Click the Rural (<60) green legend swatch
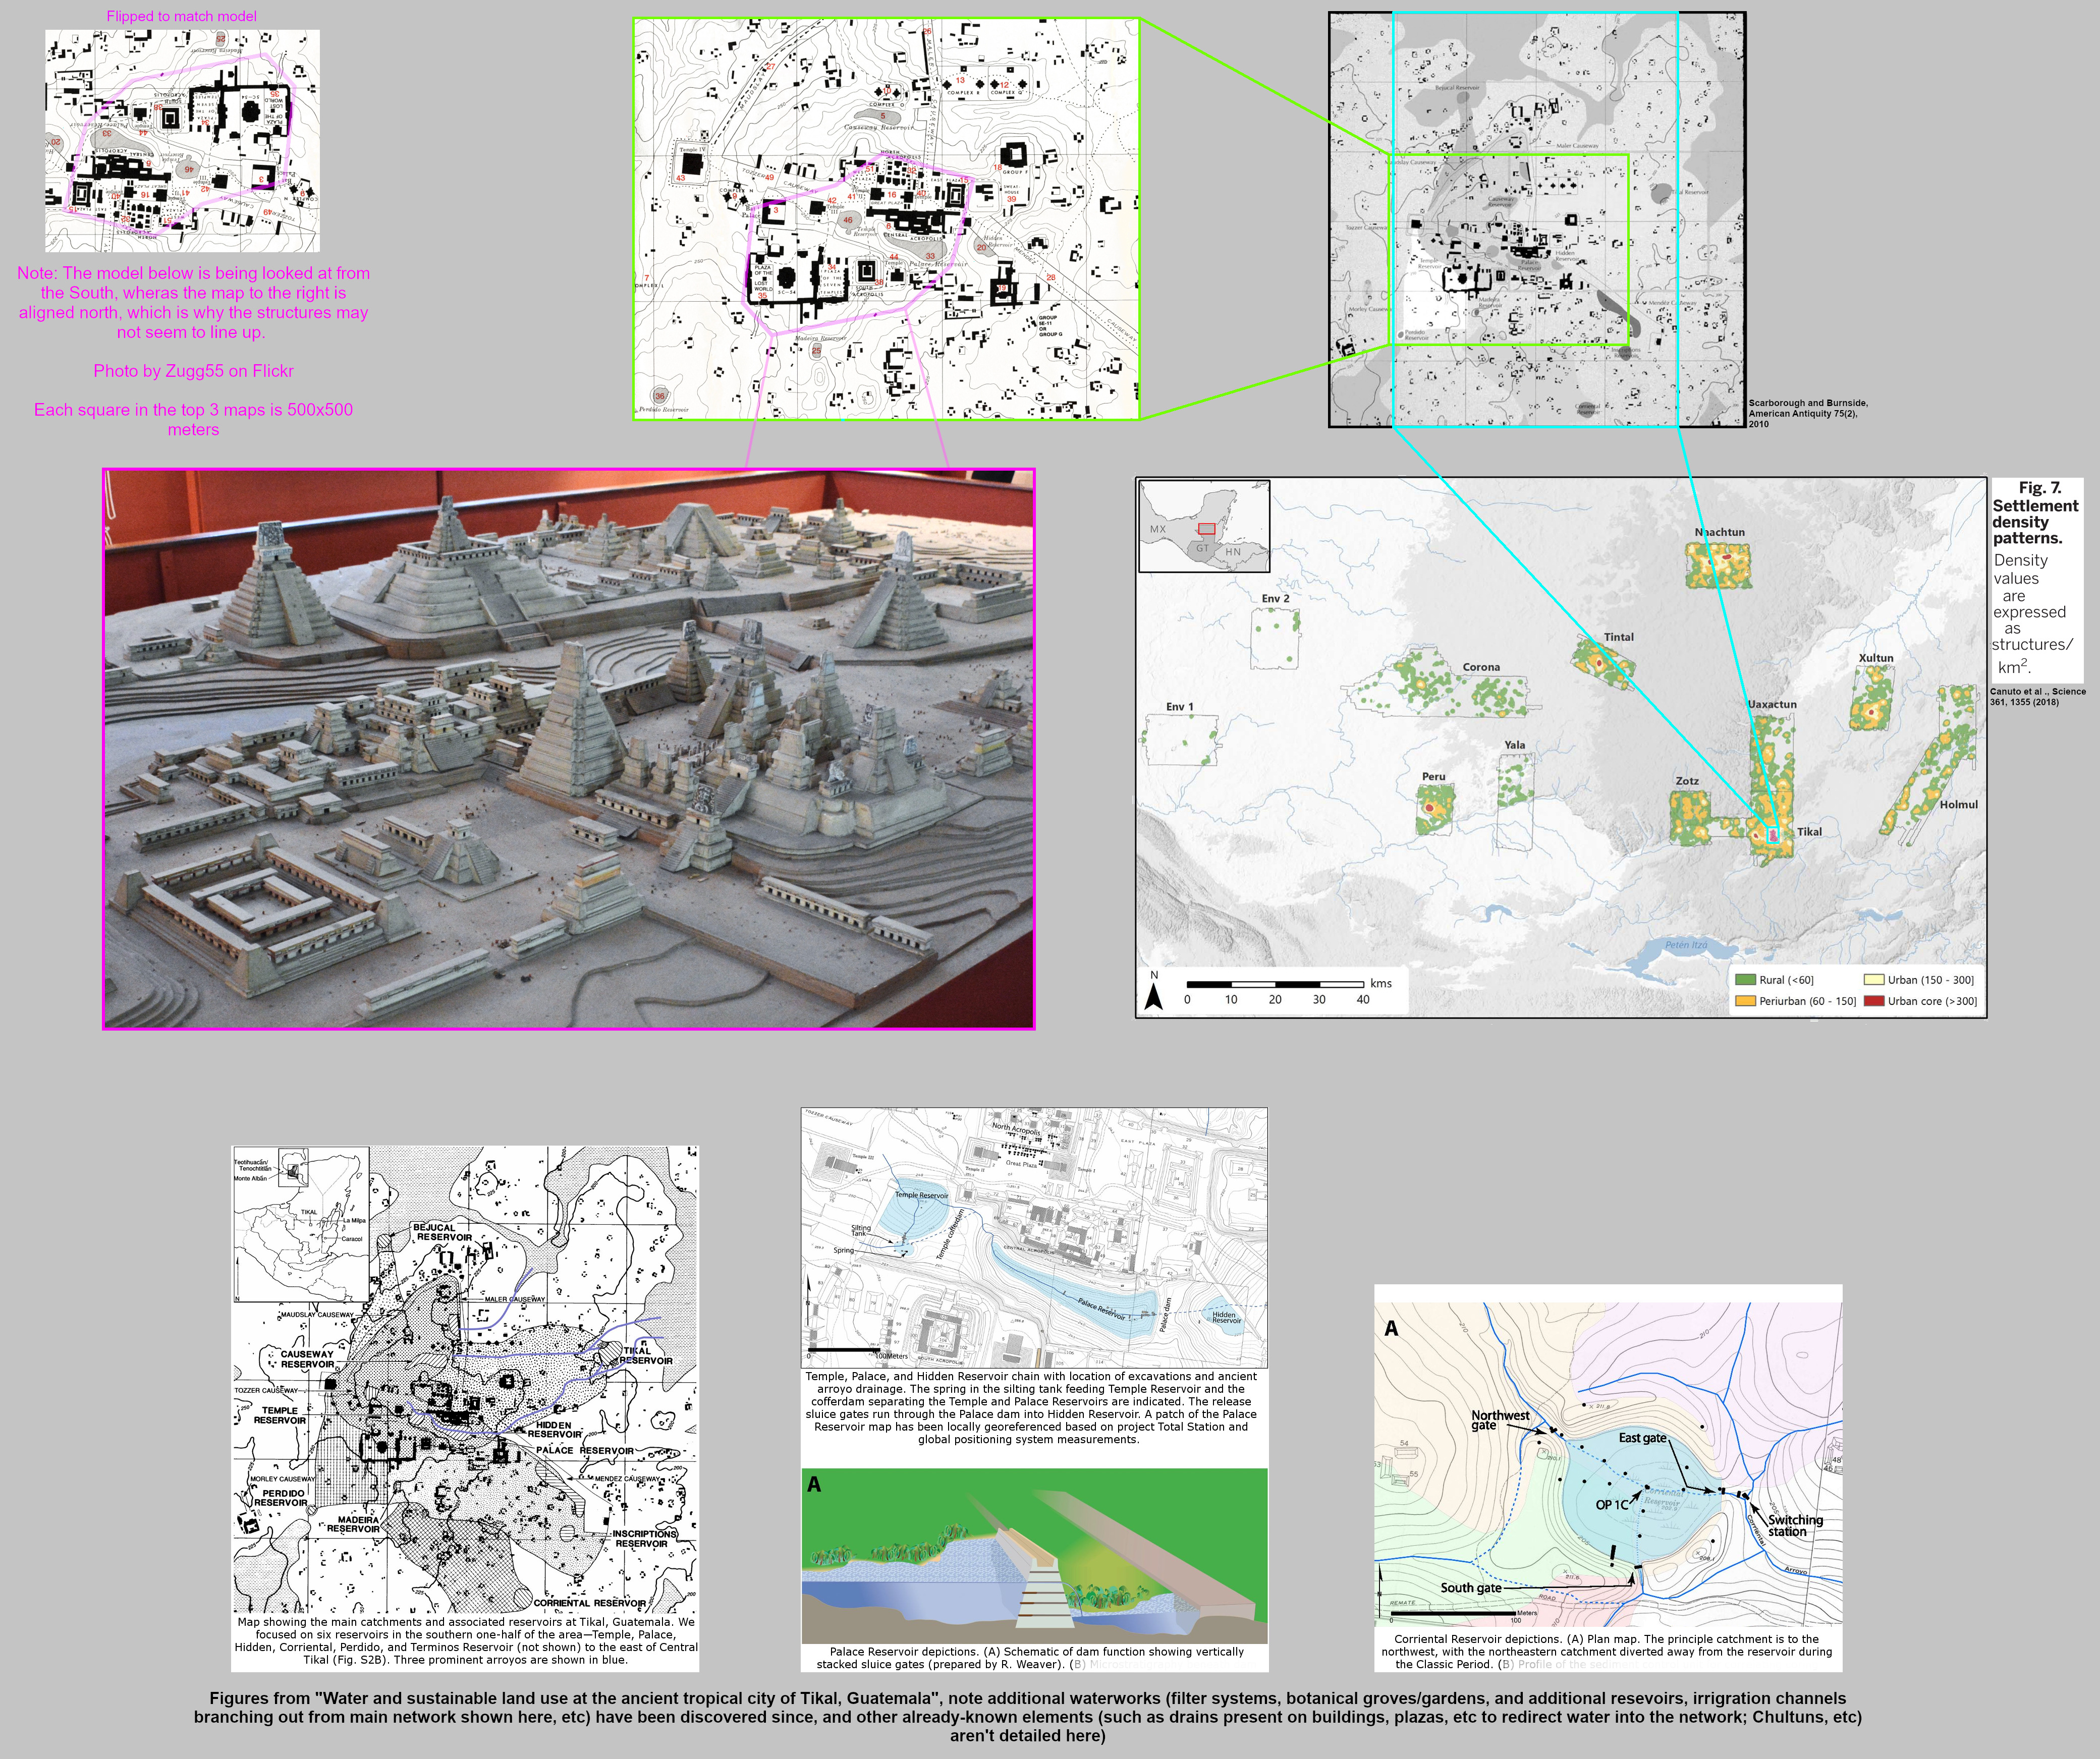The image size is (2100, 1759). (1746, 980)
